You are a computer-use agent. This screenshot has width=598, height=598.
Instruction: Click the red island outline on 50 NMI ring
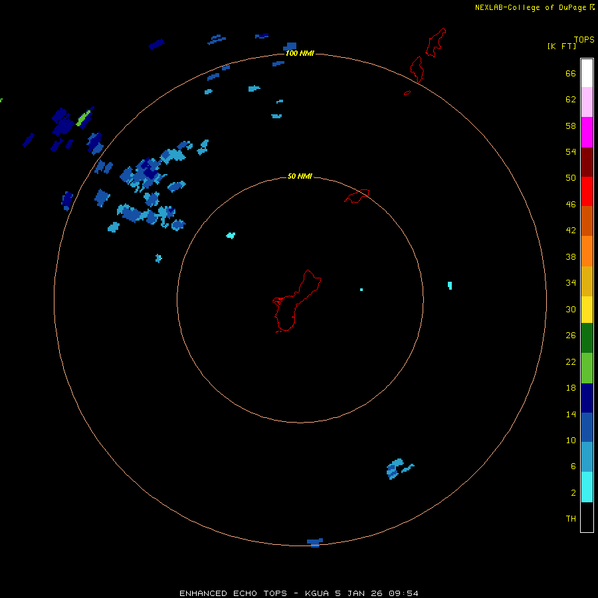[x=357, y=196]
